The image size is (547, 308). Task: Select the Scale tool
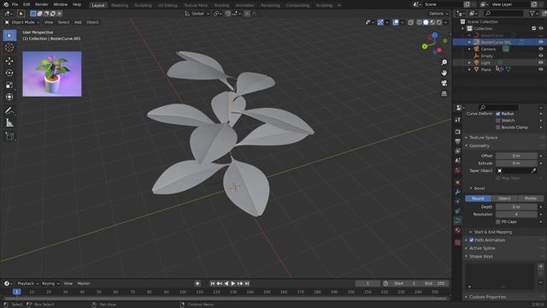pyautogui.click(x=9, y=85)
